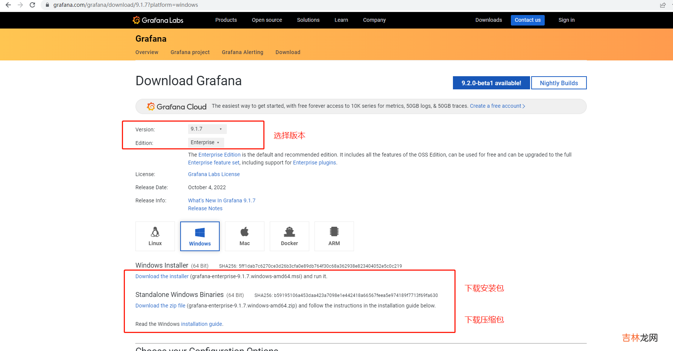This screenshot has height=351, width=673.
Task: Click Download the installer link
Action: pos(162,276)
